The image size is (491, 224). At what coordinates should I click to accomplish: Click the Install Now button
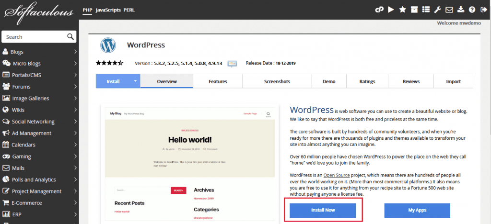coord(323,210)
